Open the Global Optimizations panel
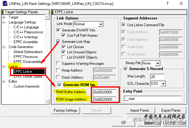 tap(28, 52)
